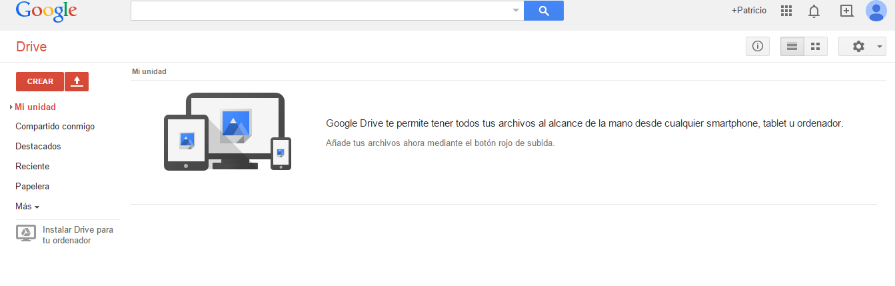
Task: Open Destacados section
Action: (38, 146)
